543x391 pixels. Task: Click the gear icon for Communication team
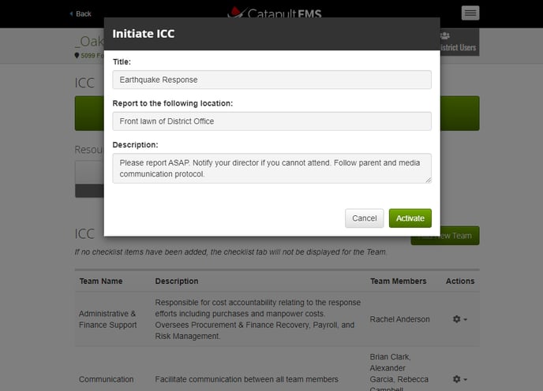pos(455,379)
